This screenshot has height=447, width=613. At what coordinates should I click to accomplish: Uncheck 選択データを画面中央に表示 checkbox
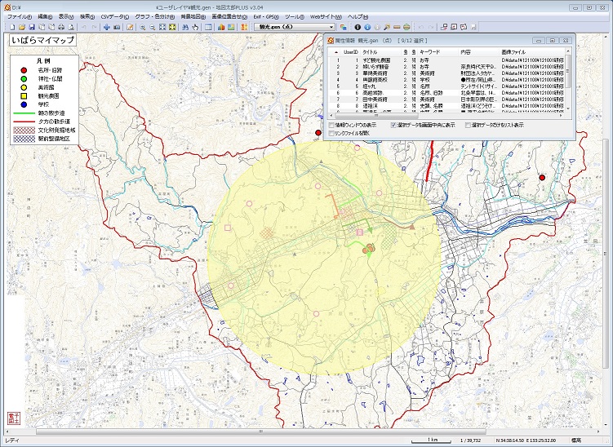tap(394, 125)
